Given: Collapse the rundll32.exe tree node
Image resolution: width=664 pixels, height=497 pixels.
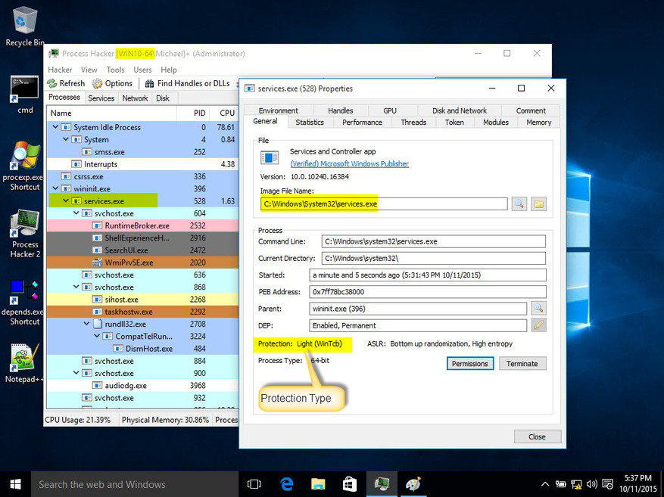Looking at the screenshot, I should click(86, 324).
